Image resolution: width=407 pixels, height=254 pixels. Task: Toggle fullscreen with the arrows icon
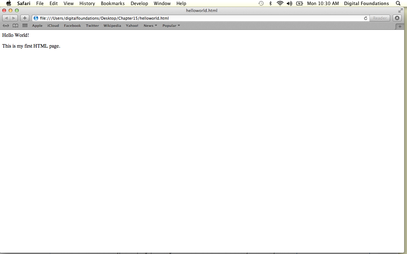click(400, 10)
